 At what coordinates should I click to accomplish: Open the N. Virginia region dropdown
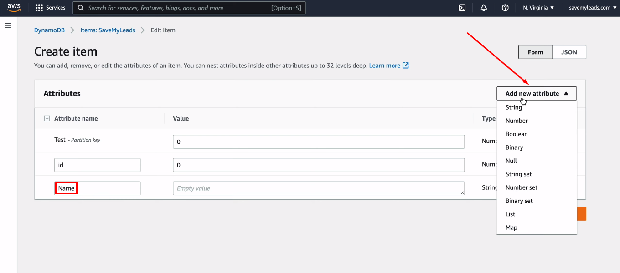(538, 8)
